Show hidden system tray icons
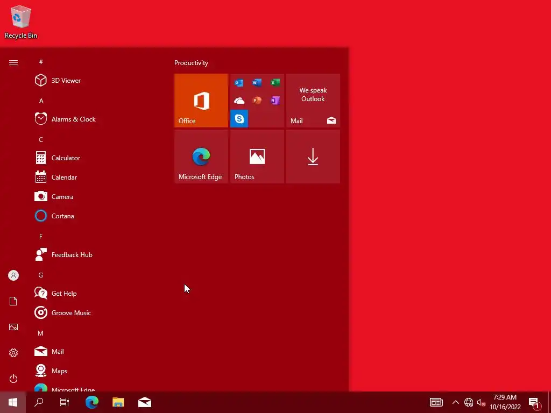Screen dimensions: 551x413 click(x=455, y=402)
